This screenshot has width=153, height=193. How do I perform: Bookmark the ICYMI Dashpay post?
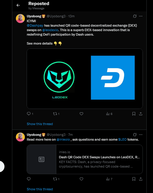(134, 114)
